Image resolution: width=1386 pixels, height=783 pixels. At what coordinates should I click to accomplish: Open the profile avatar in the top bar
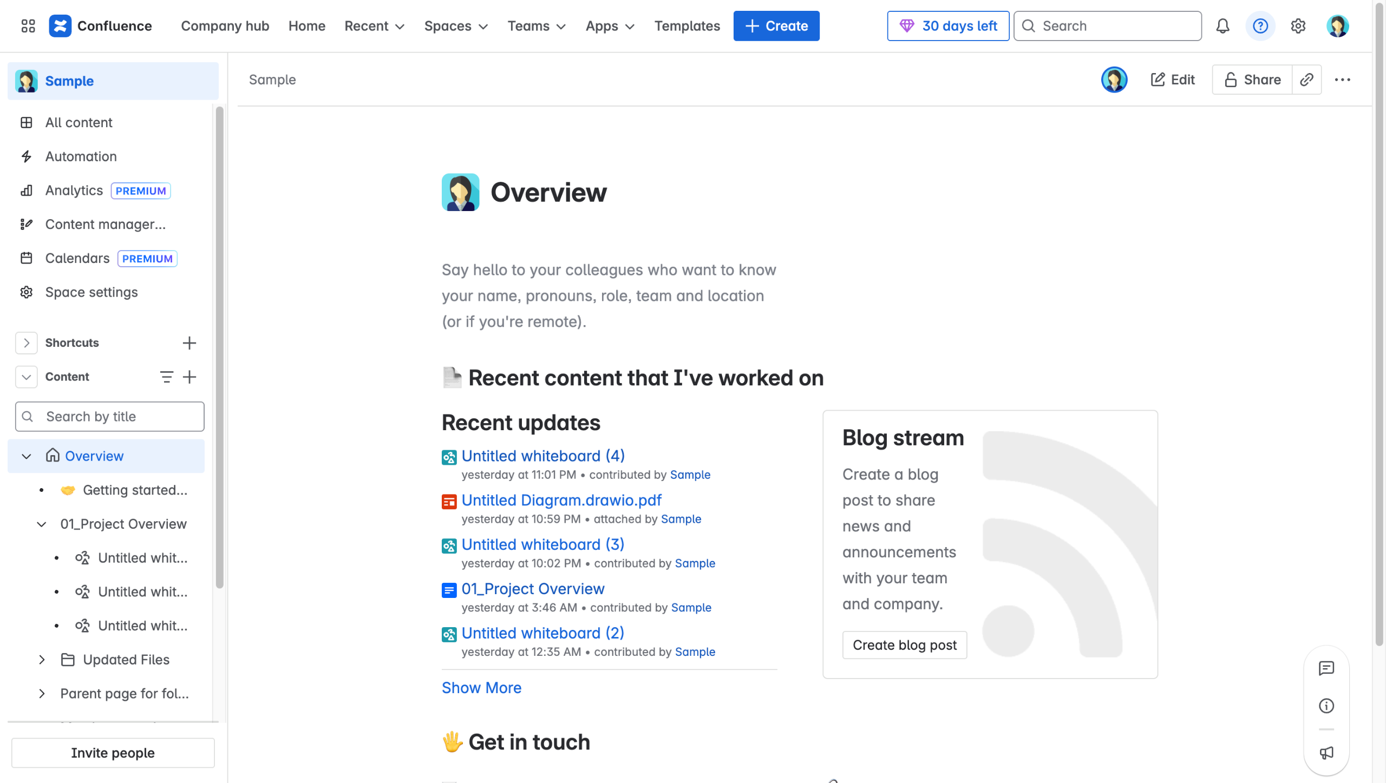pos(1337,26)
